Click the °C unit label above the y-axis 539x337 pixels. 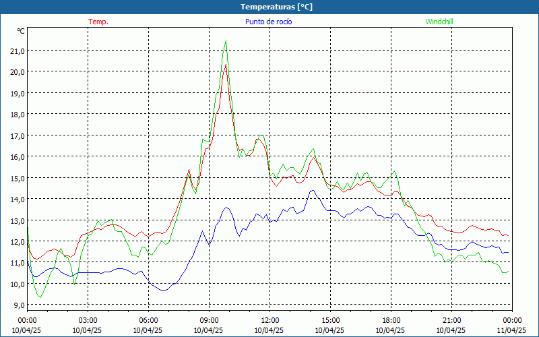pyautogui.click(x=20, y=31)
